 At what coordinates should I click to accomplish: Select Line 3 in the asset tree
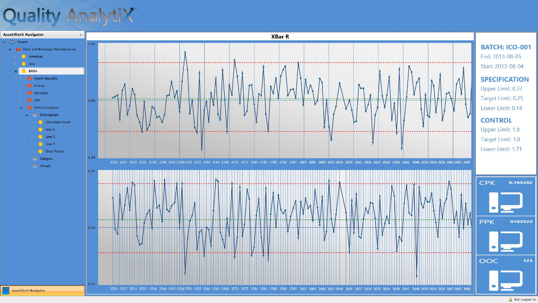(50, 137)
